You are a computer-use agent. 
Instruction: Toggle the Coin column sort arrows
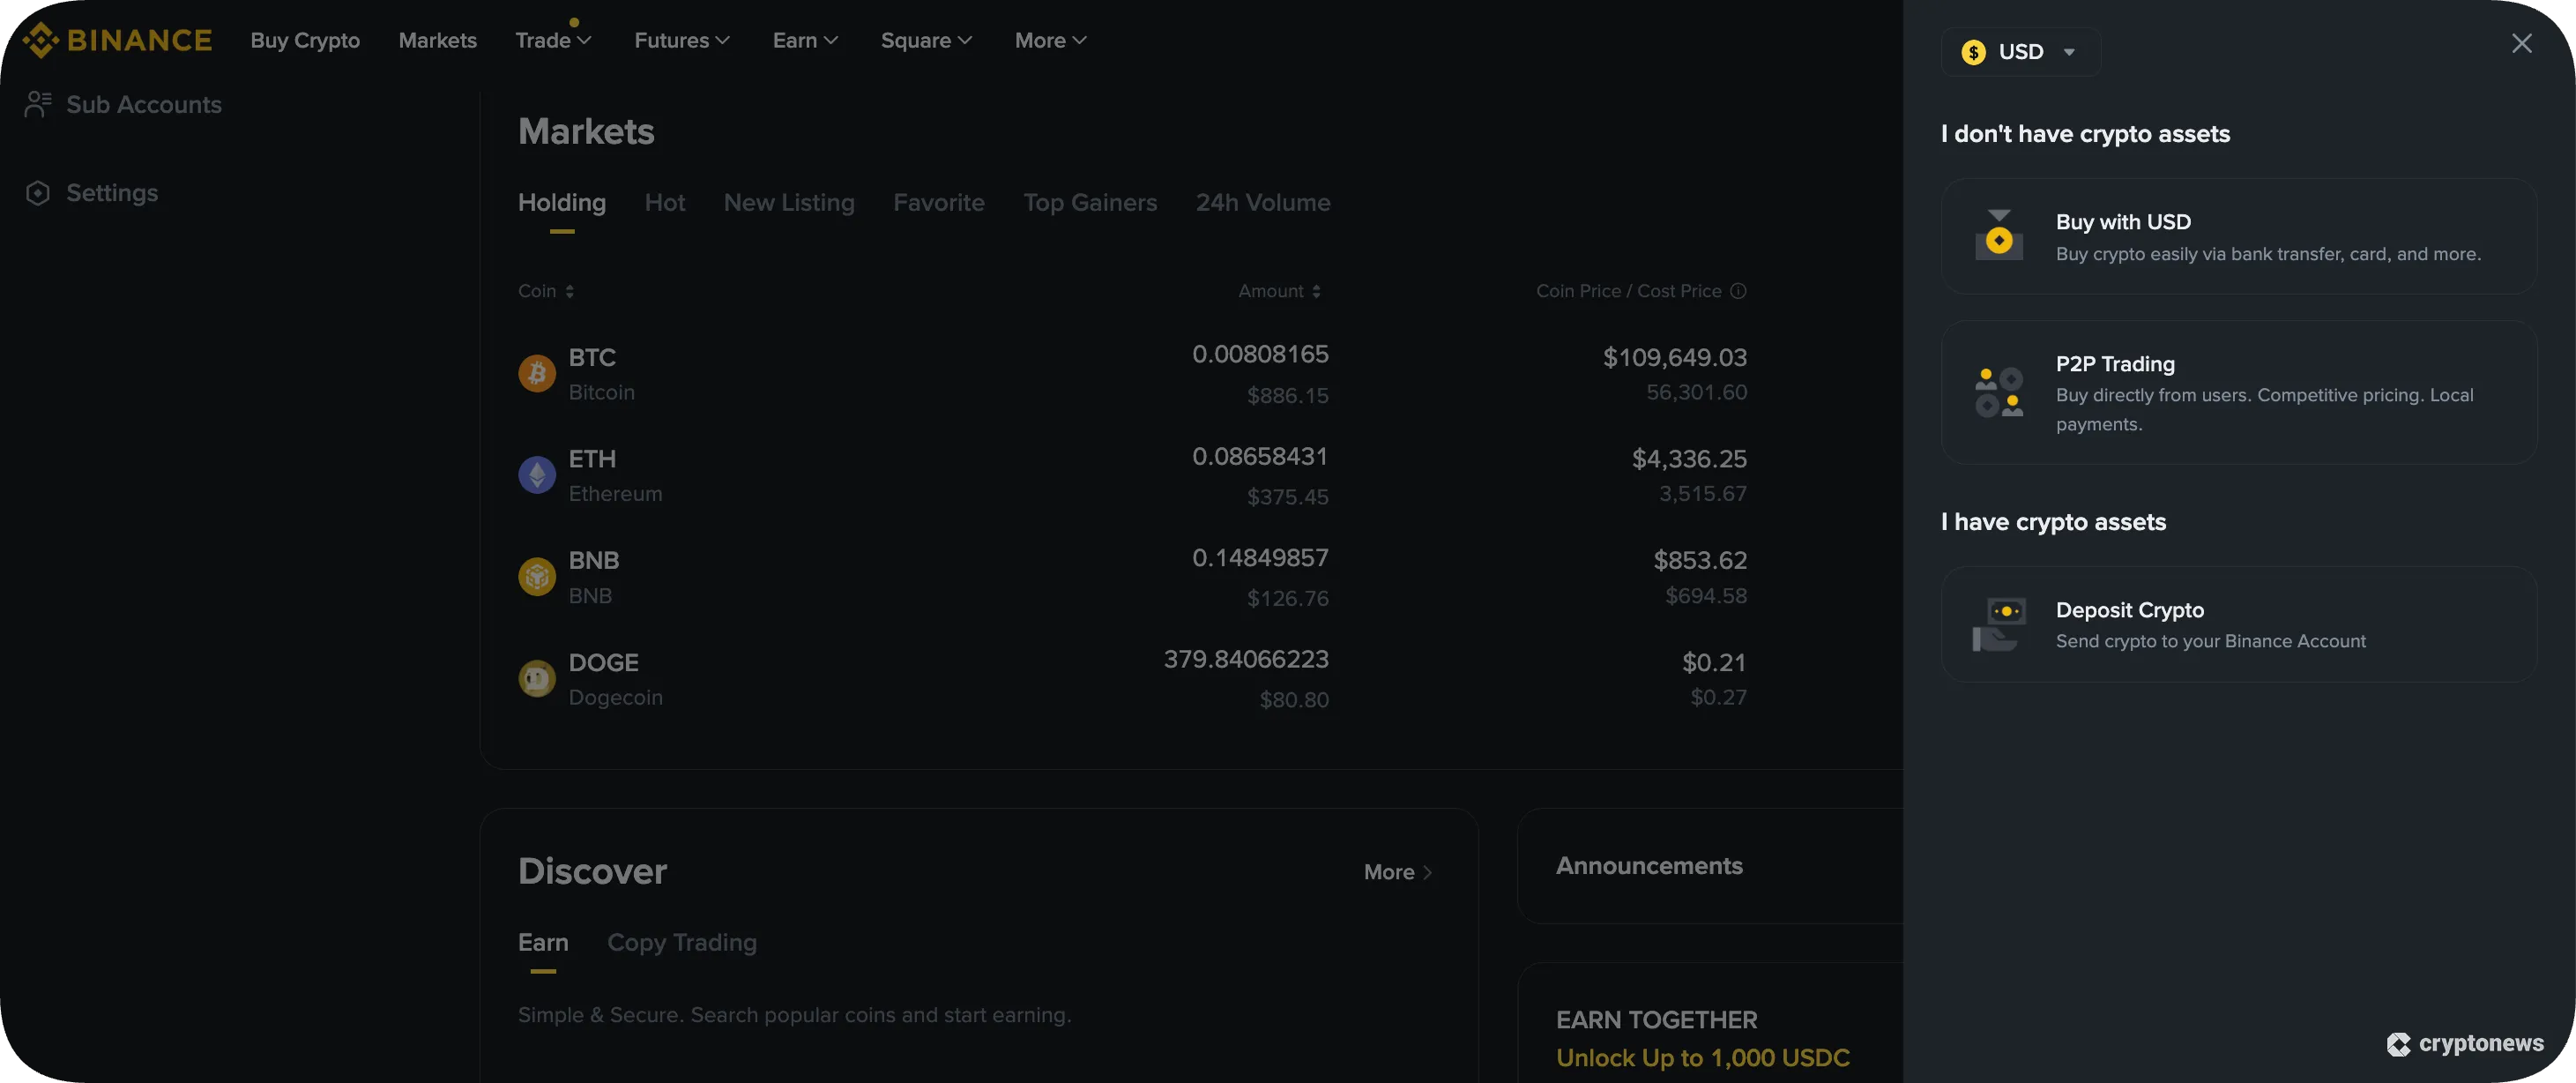pyautogui.click(x=572, y=291)
